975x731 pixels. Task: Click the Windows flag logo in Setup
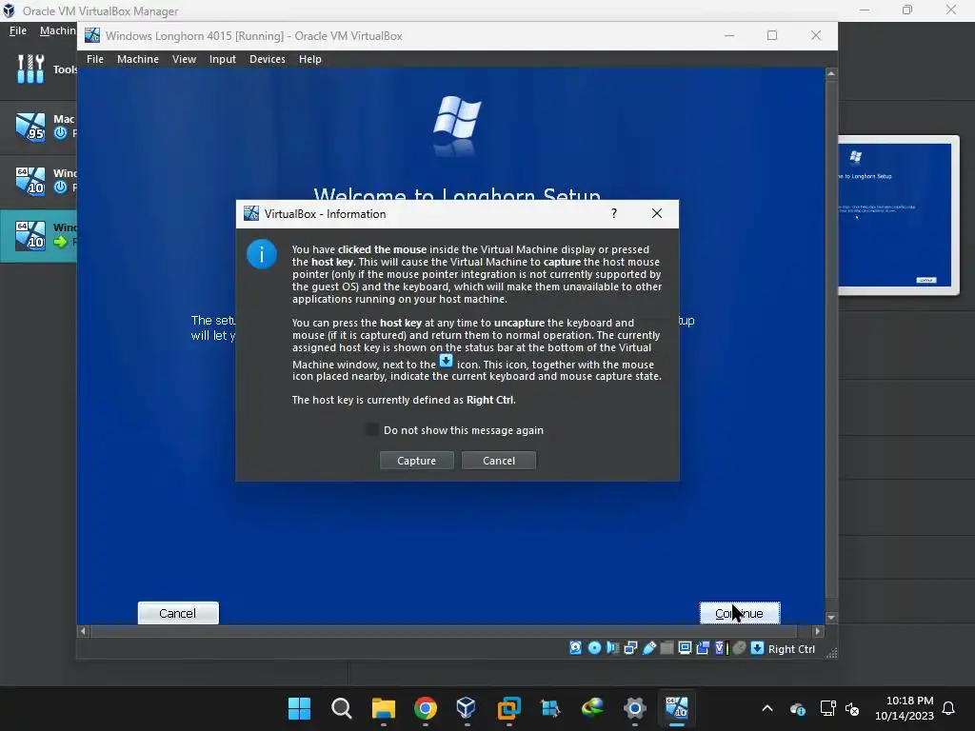click(x=457, y=118)
